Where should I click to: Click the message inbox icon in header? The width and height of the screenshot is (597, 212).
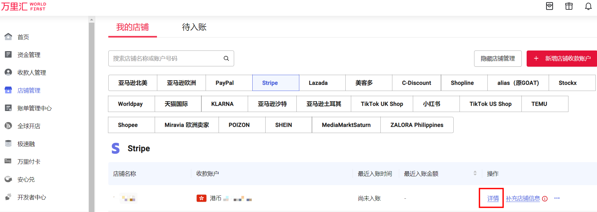click(549, 6)
